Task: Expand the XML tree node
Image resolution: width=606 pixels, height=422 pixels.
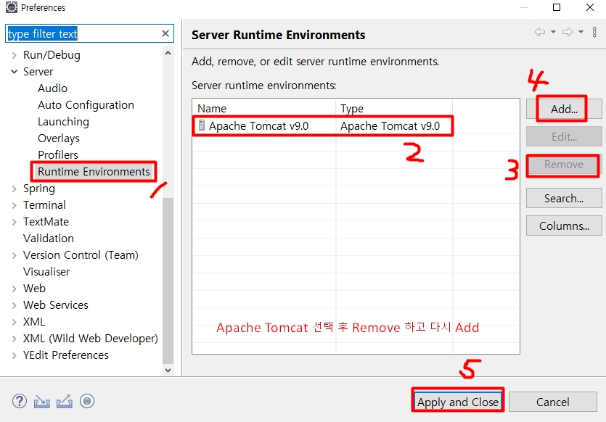Action: tap(15, 322)
